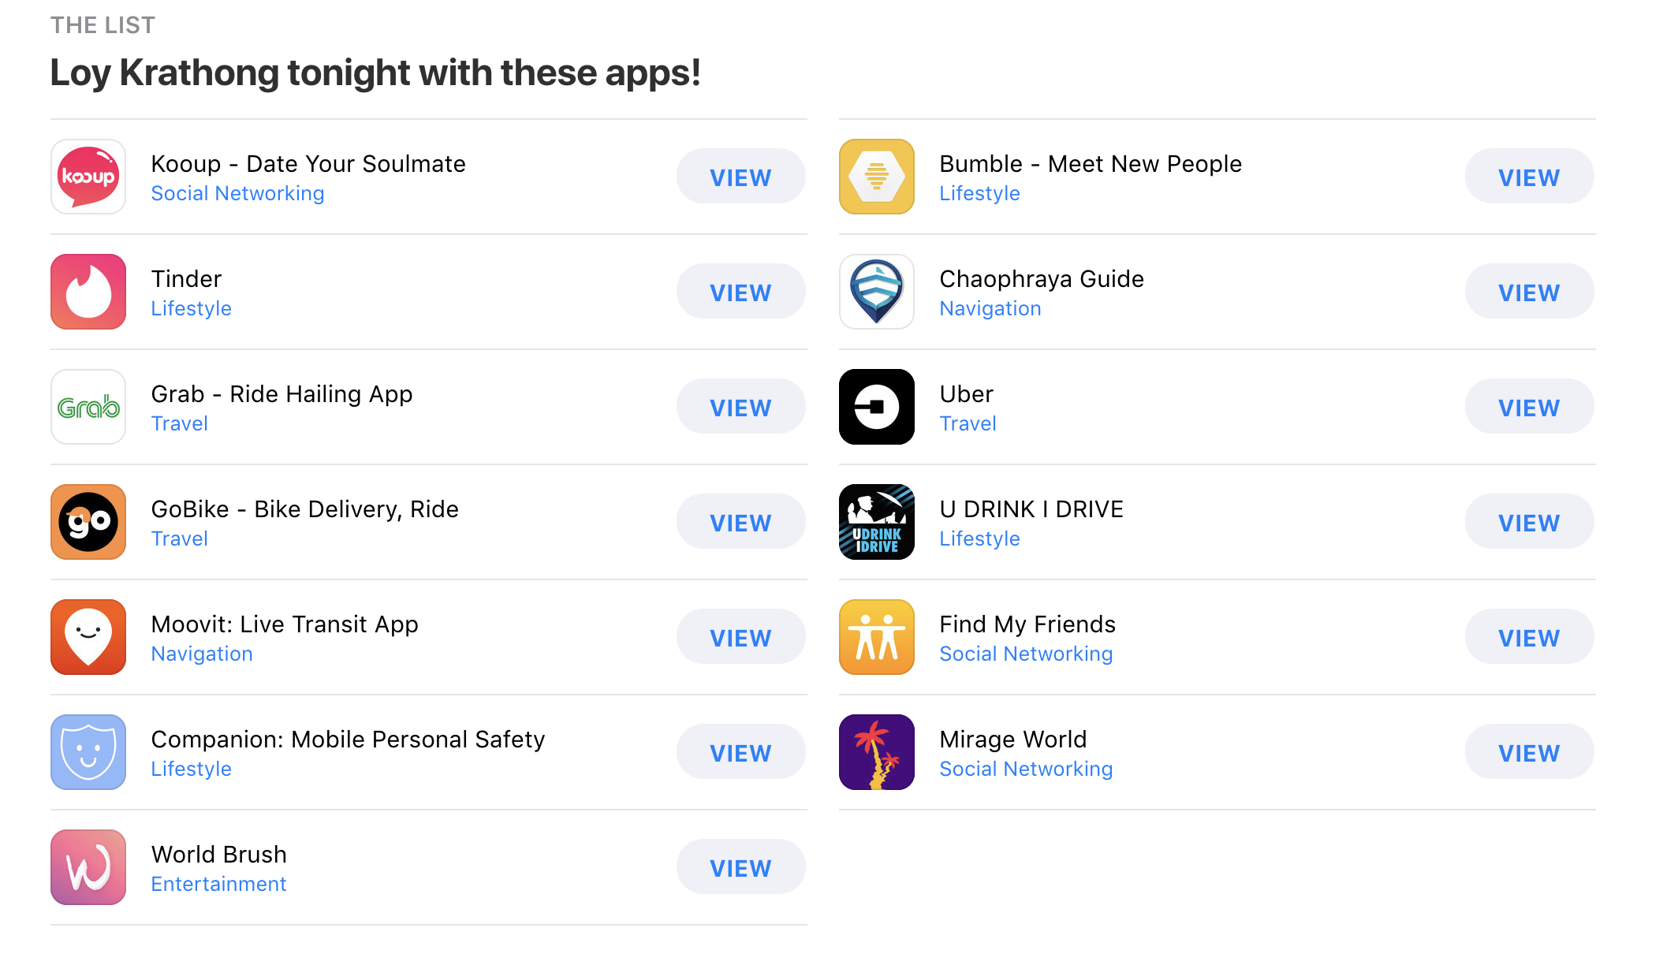Click the Mirage World palm tree icon
1678x954 pixels.
click(877, 752)
